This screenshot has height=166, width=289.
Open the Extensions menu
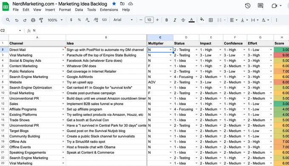pos(109,10)
